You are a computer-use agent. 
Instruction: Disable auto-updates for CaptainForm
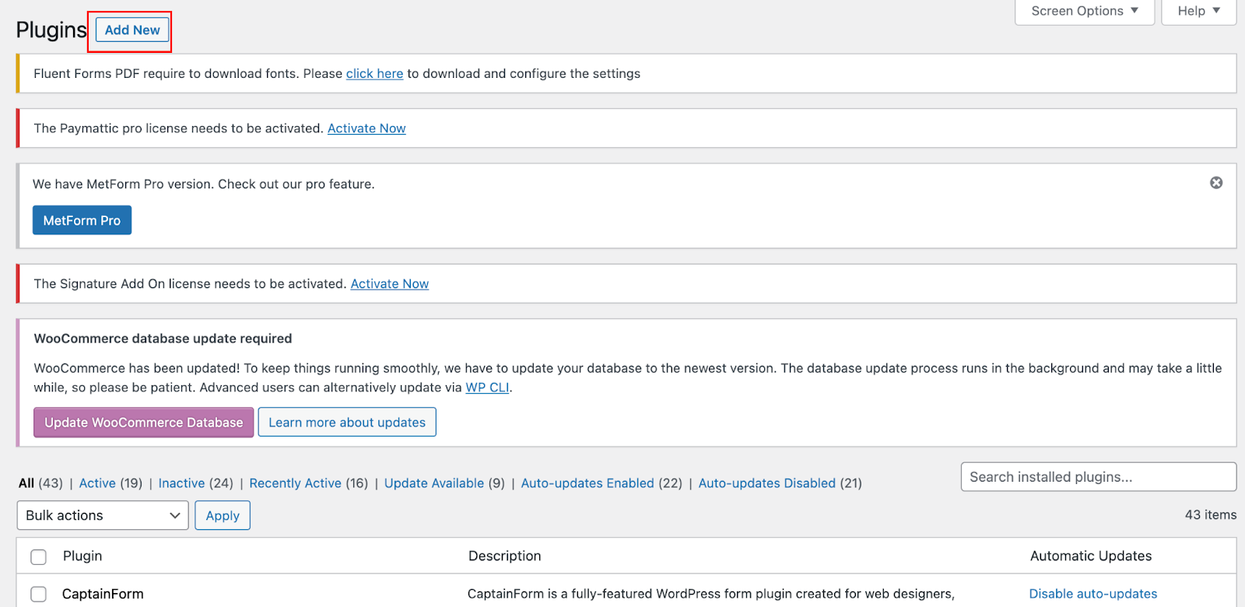tap(1092, 594)
